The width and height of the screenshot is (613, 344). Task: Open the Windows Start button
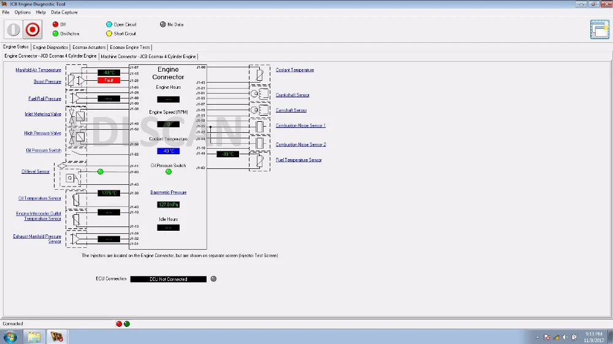coord(10,337)
